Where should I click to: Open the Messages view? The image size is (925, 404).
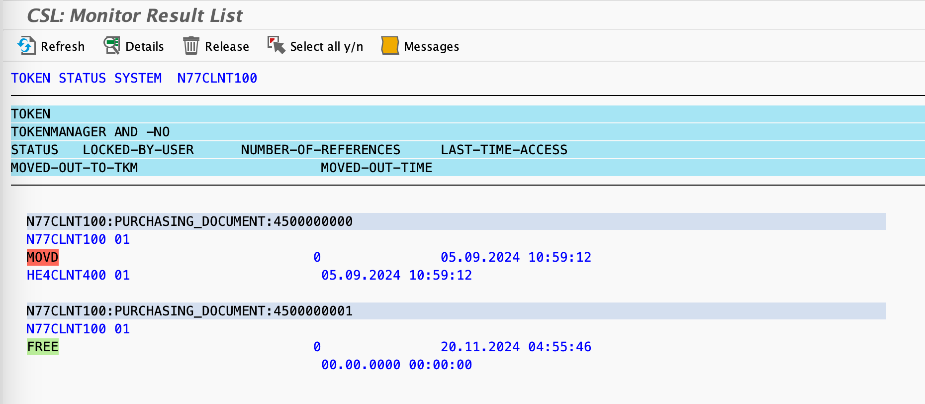coord(431,46)
